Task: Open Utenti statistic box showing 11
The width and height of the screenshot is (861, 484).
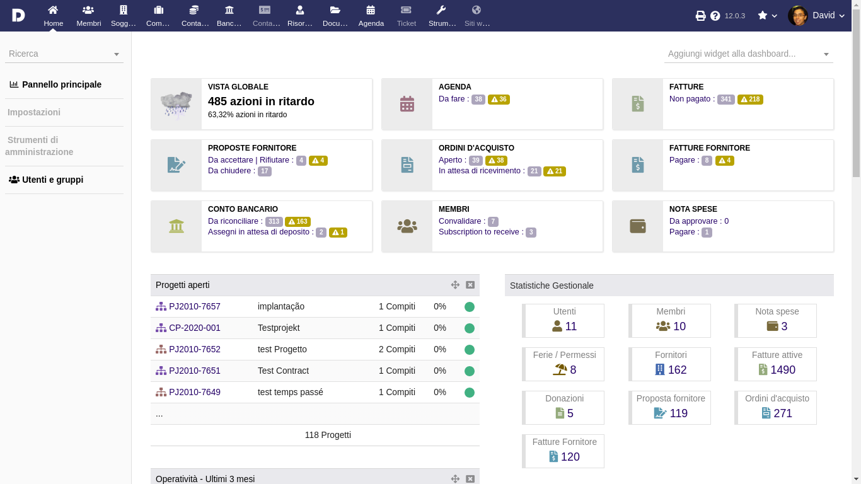Action: point(563,321)
